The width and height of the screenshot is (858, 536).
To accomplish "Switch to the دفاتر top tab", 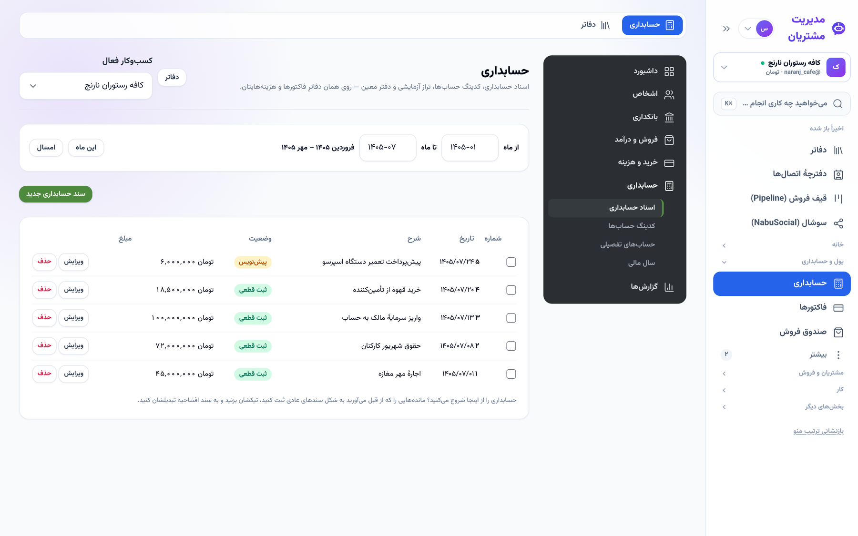I will [x=595, y=25].
